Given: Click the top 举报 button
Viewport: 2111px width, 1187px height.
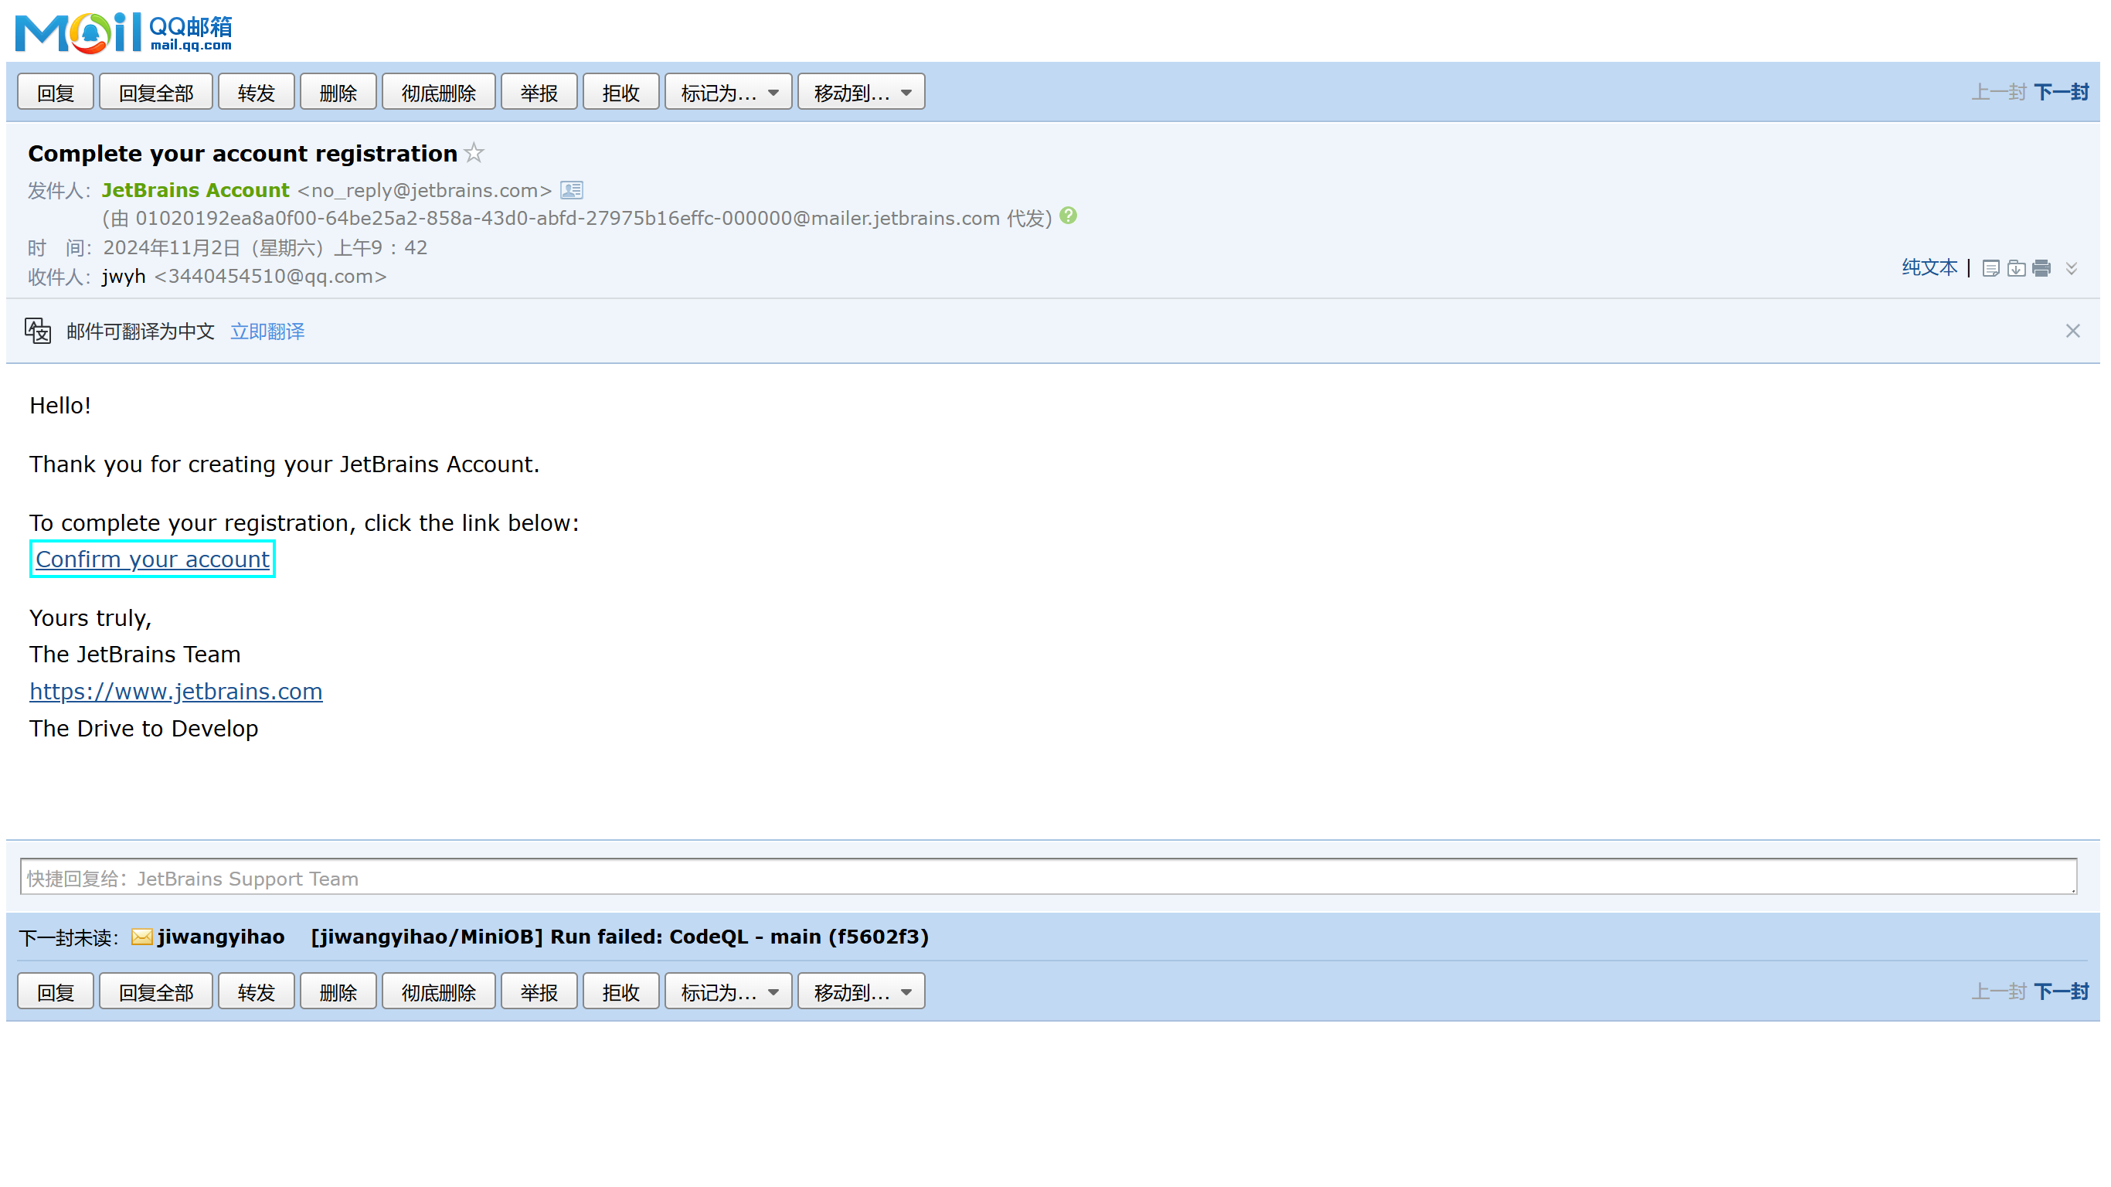Looking at the screenshot, I should [x=539, y=92].
